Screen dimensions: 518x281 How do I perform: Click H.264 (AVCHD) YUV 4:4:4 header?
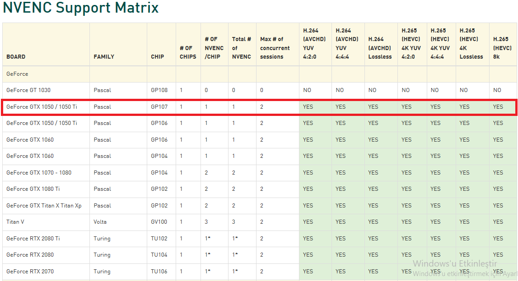(x=347, y=44)
